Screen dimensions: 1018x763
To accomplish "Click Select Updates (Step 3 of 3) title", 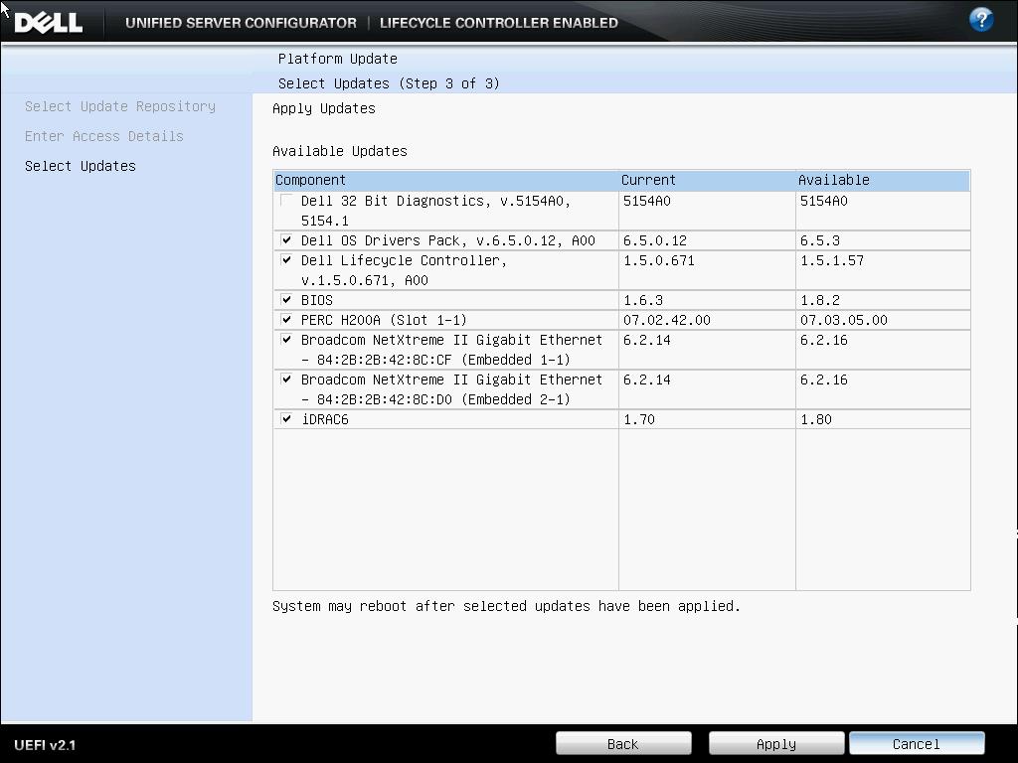I will click(389, 83).
